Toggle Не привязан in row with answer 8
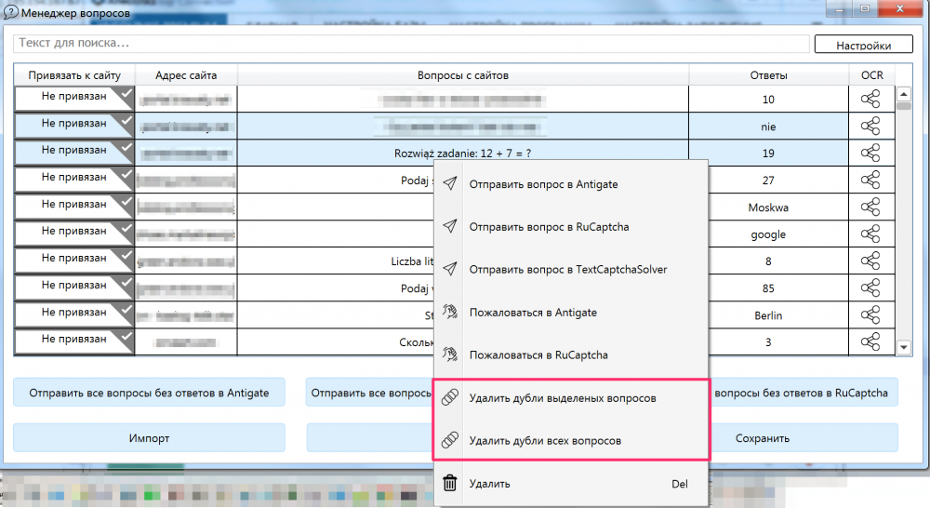930x508 pixels. (73, 261)
